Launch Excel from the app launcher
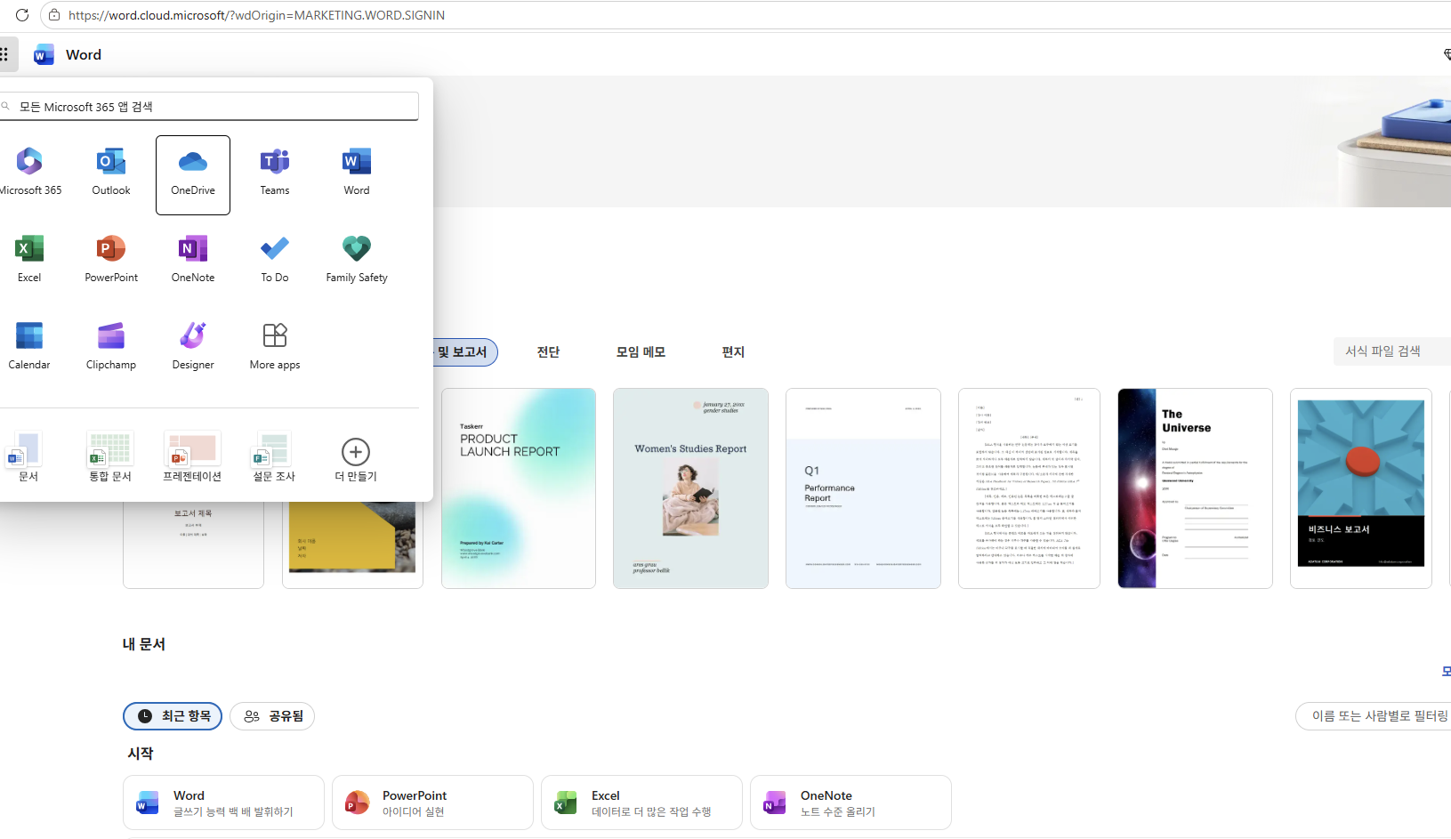The width and height of the screenshot is (1451, 839). (x=29, y=260)
